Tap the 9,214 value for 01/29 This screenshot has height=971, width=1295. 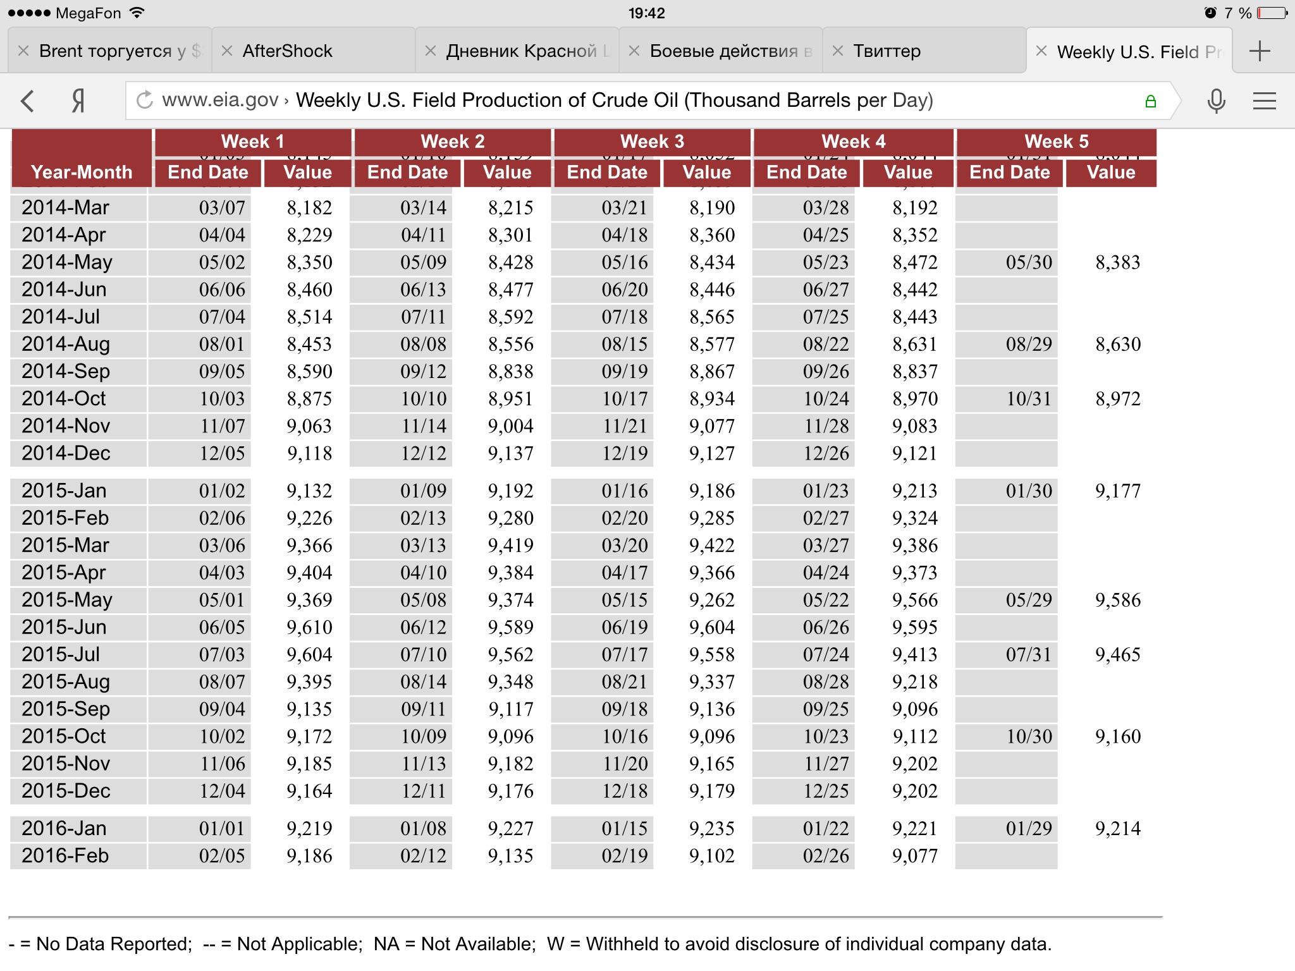tap(1118, 829)
